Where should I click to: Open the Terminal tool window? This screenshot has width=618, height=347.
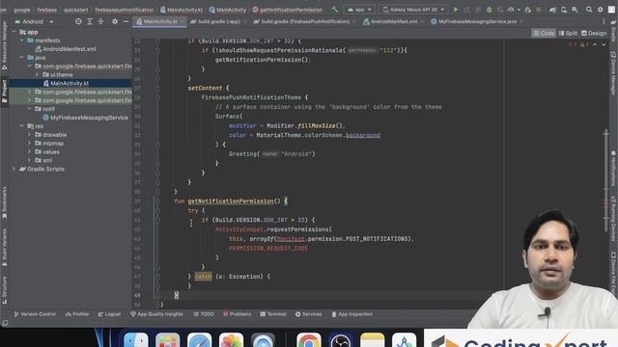pyautogui.click(x=273, y=314)
